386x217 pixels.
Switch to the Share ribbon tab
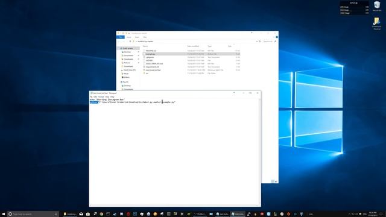pos(137,37)
